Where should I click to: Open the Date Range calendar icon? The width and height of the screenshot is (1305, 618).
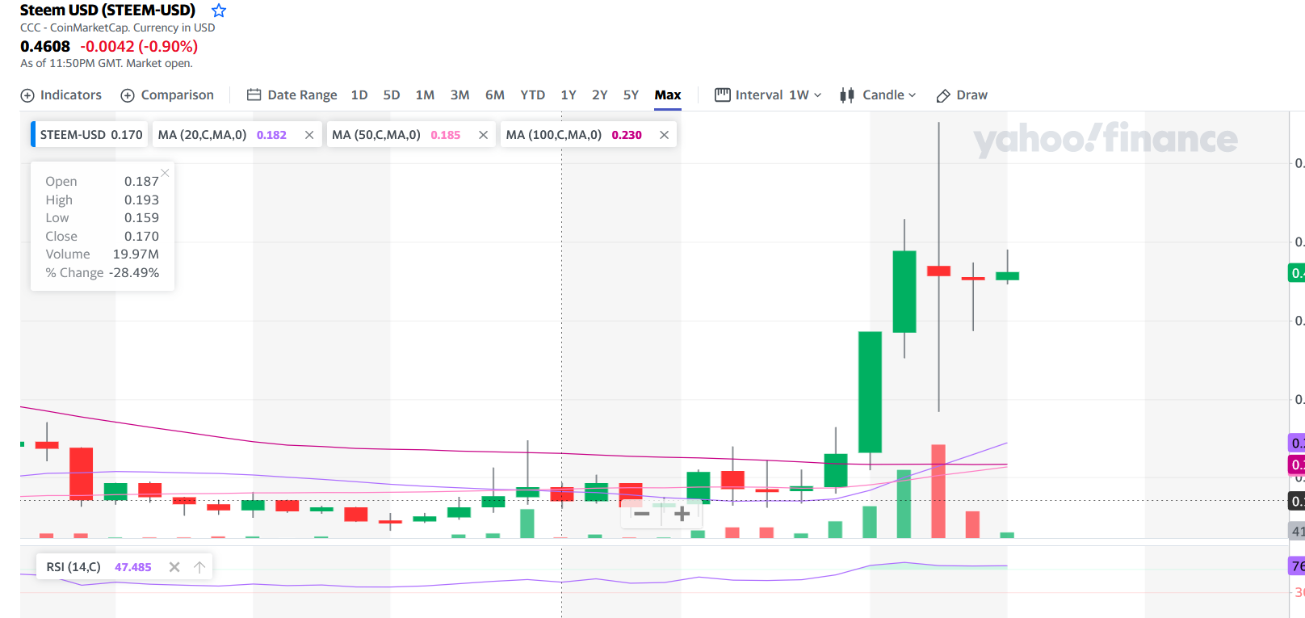pyautogui.click(x=254, y=95)
